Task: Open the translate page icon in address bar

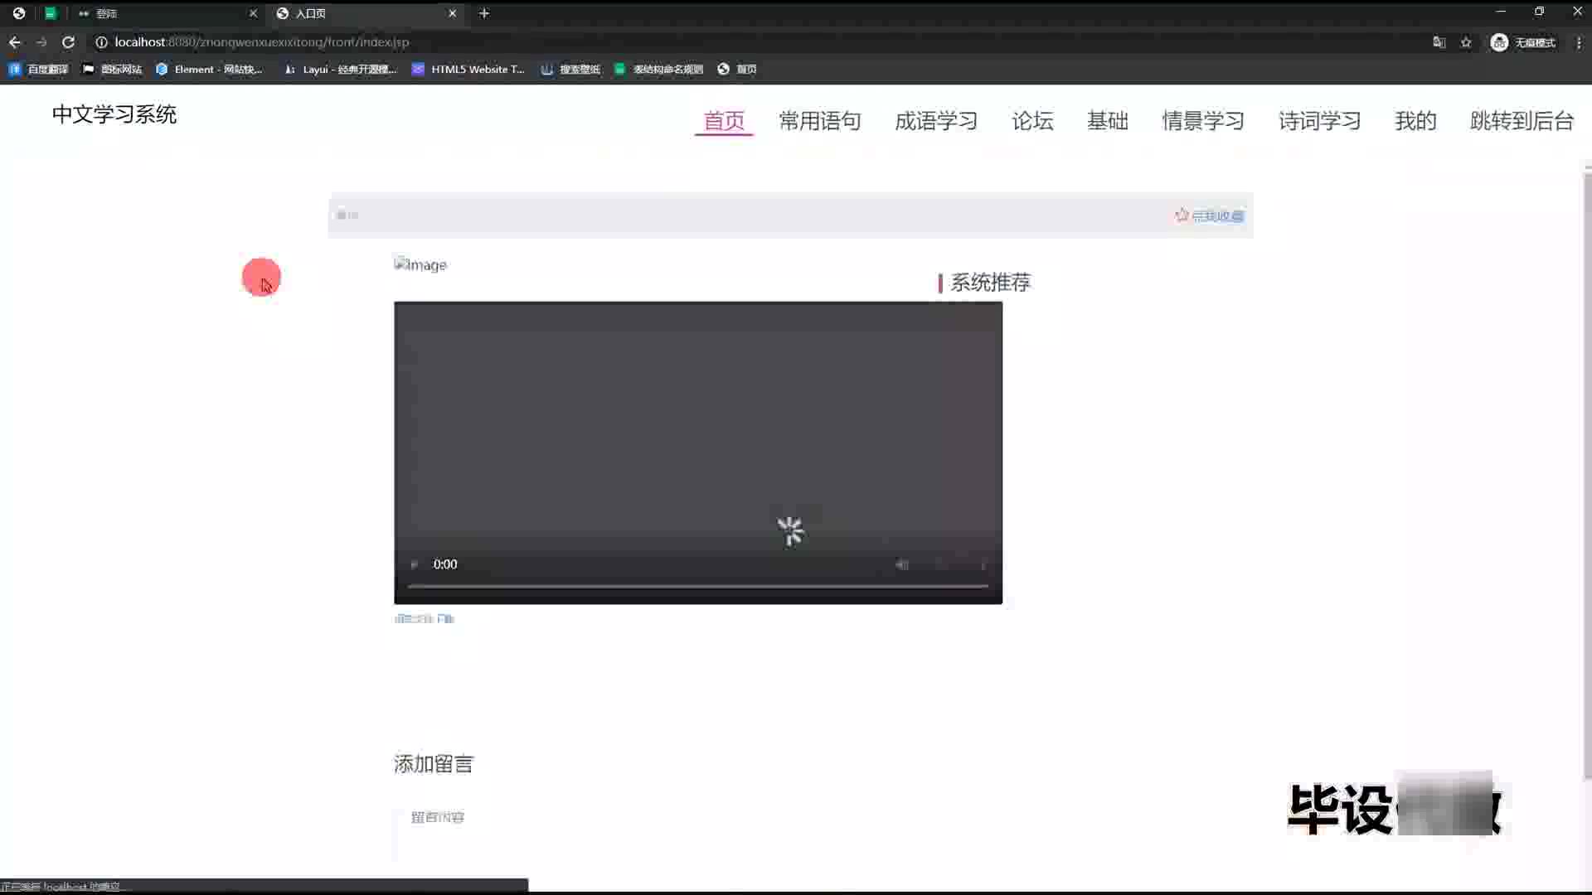Action: (x=1439, y=42)
